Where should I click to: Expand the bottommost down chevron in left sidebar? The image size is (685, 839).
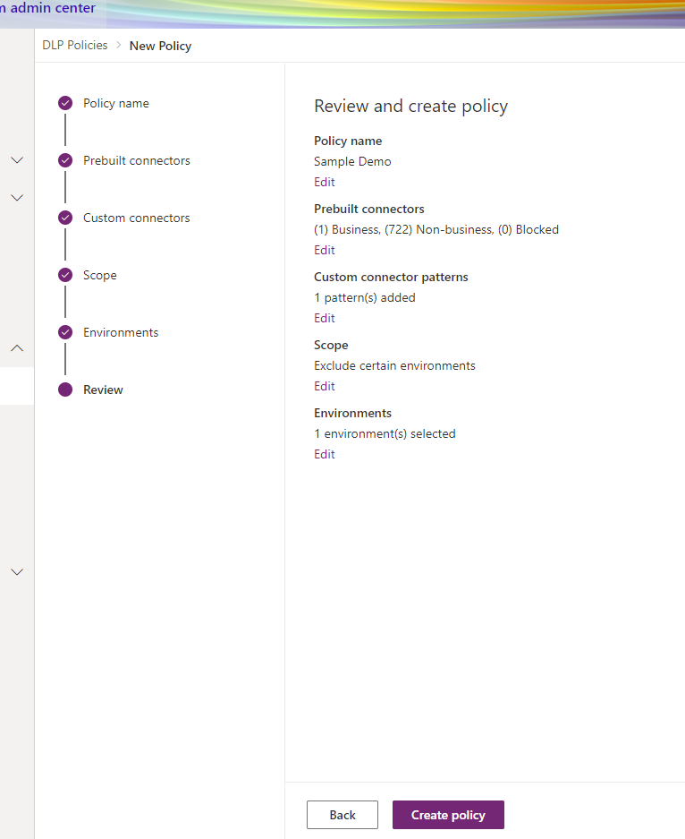coord(17,572)
